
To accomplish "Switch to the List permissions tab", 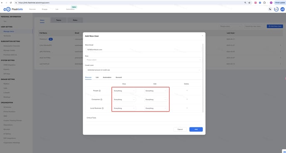I will pyautogui.click(x=97, y=77).
